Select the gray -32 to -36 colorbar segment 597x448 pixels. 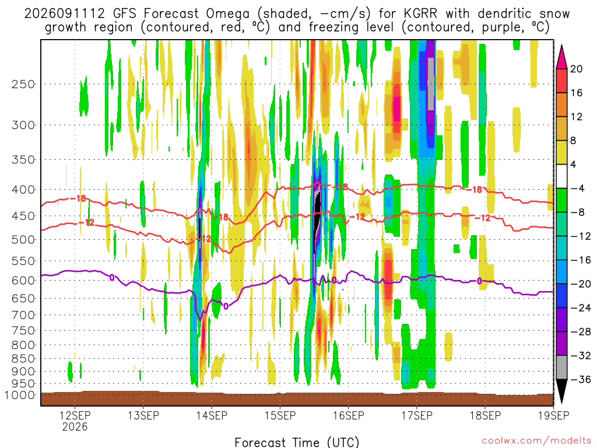coord(561,367)
